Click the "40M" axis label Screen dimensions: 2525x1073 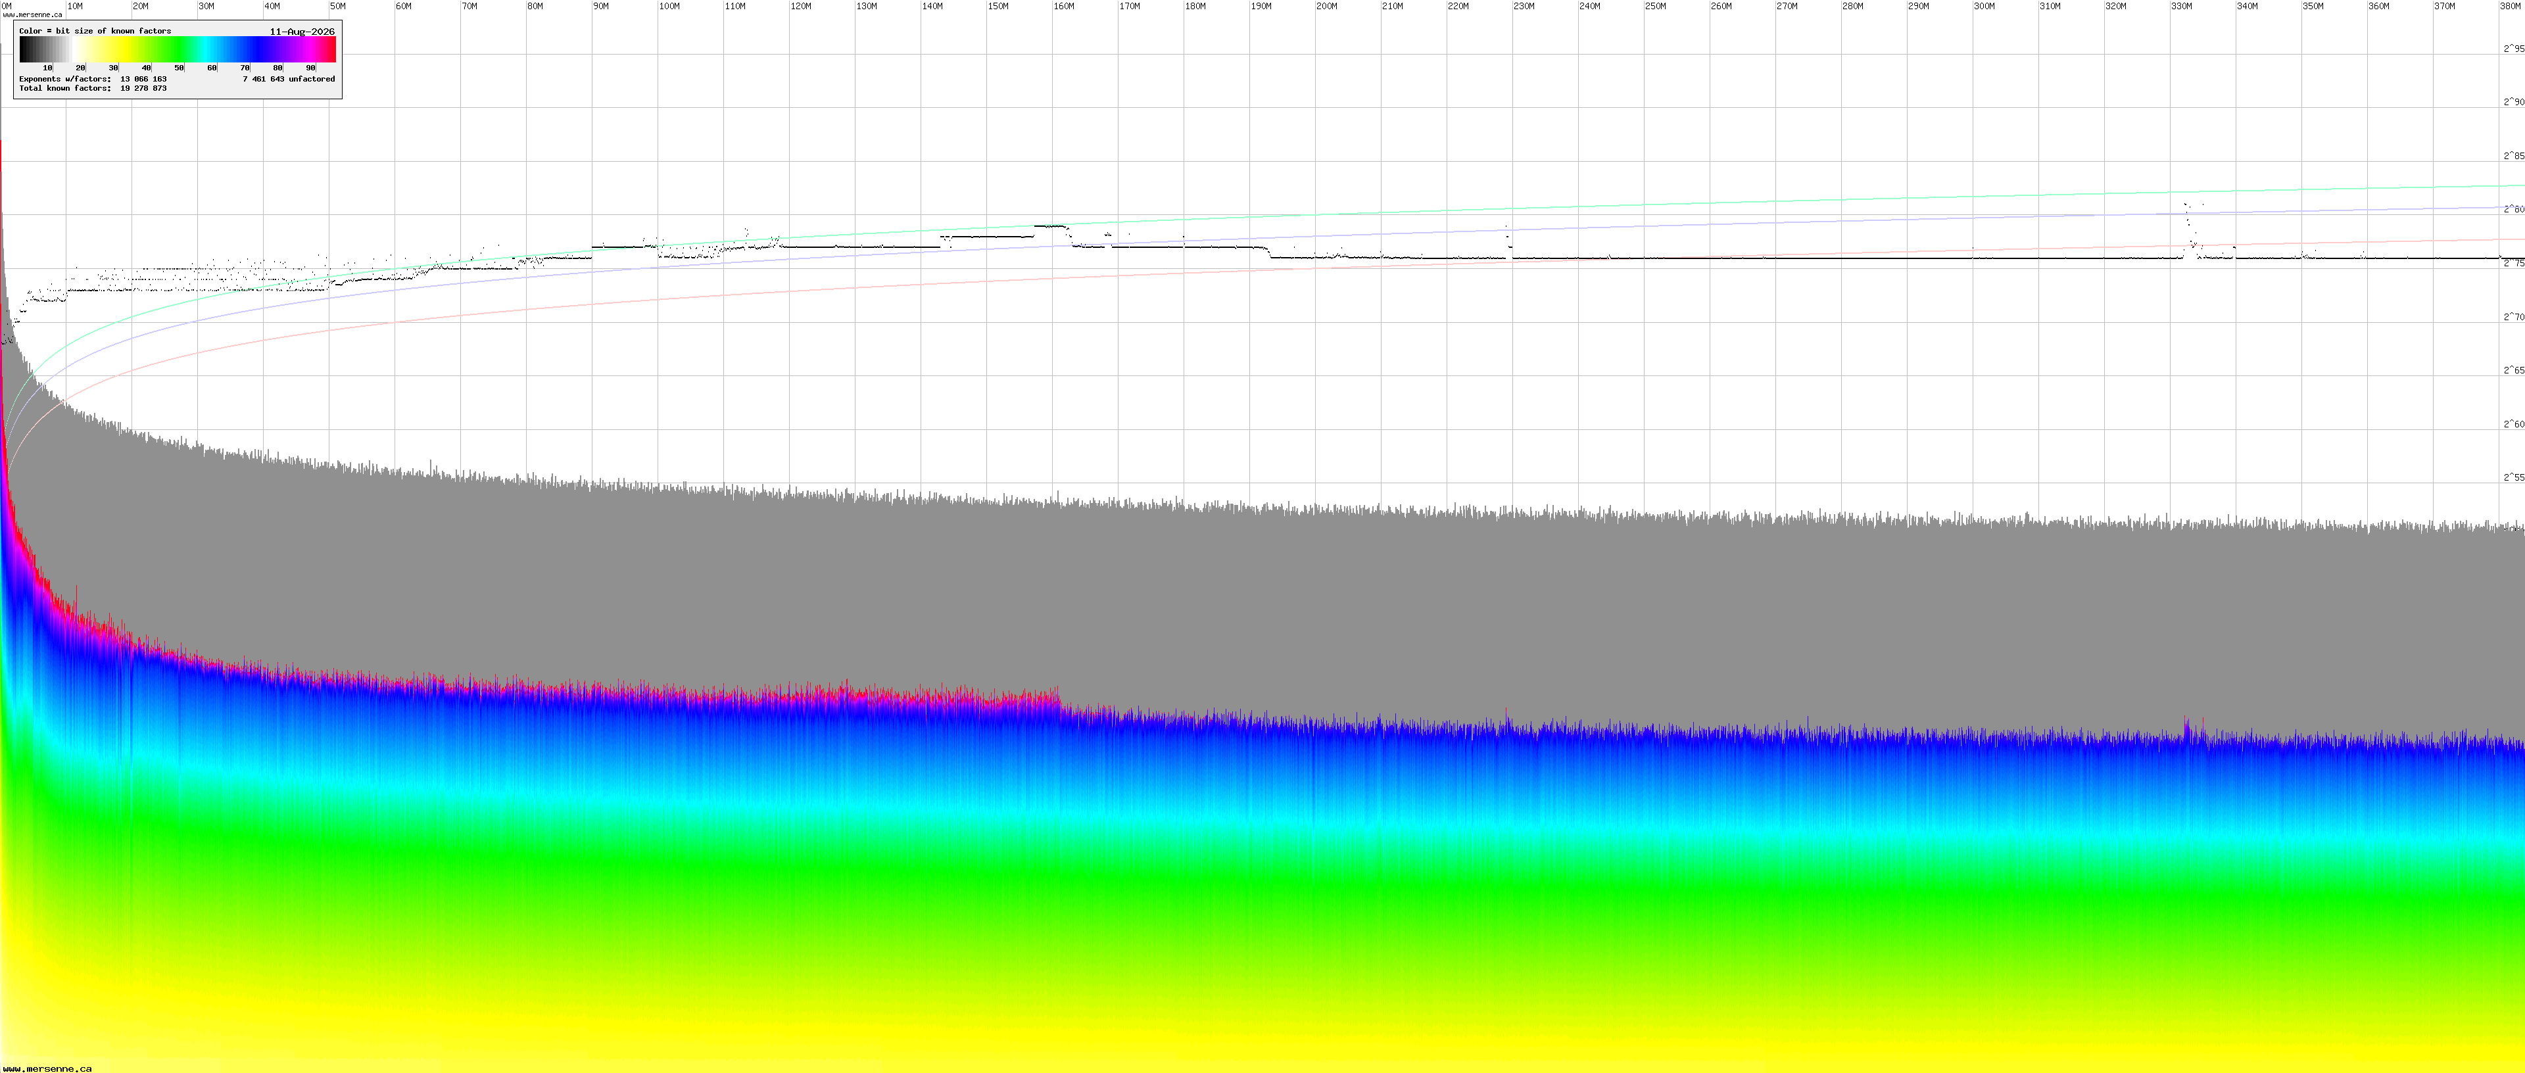click(272, 6)
